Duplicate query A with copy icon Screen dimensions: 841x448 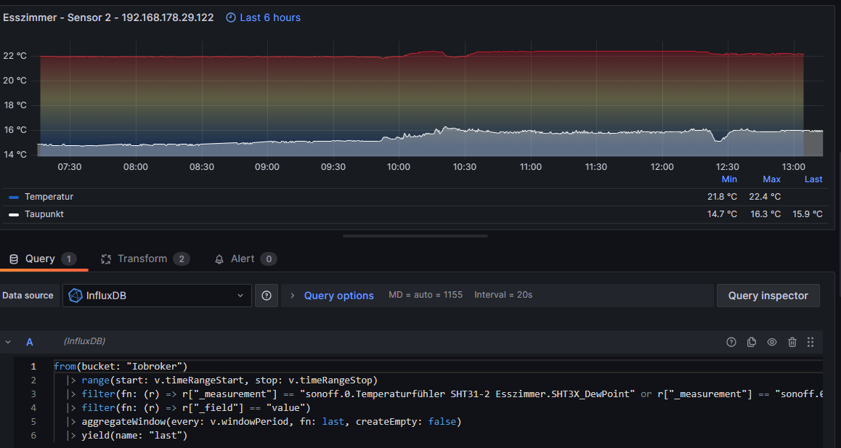(x=752, y=342)
